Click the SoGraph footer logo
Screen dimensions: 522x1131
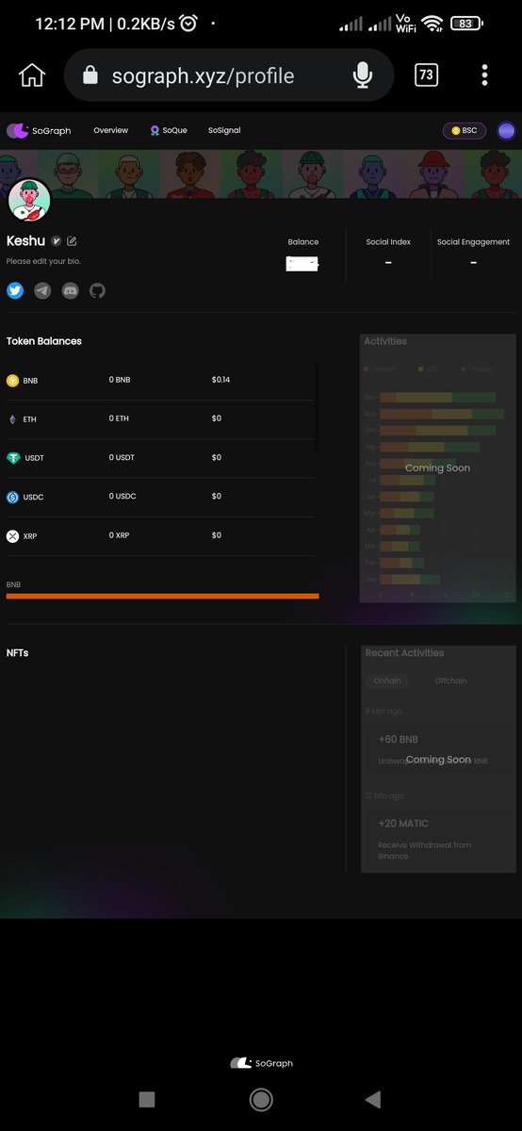[261, 1063]
